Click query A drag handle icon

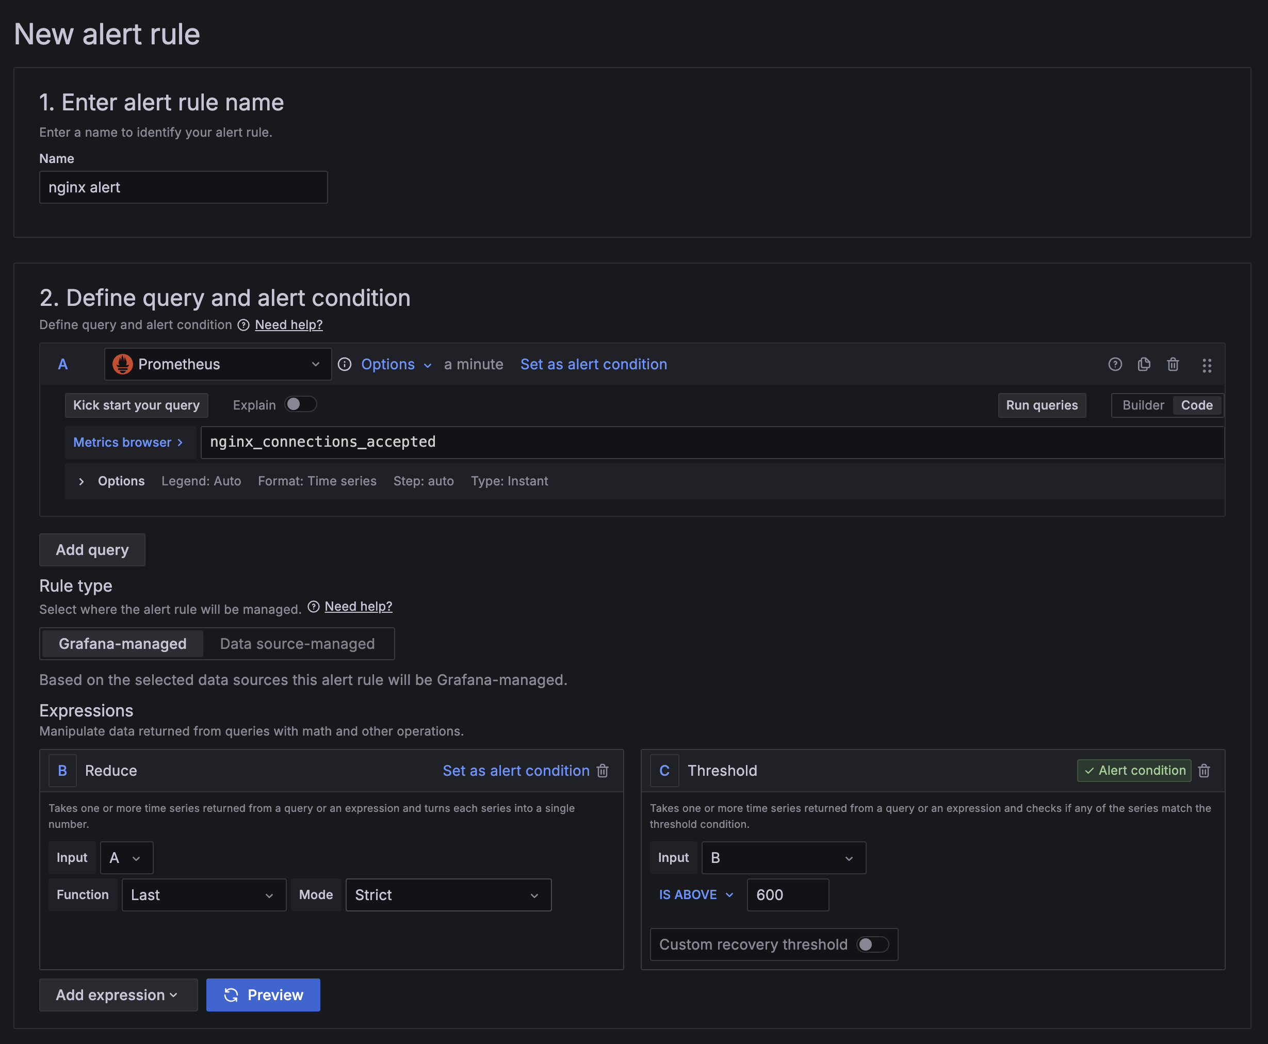[1206, 365]
